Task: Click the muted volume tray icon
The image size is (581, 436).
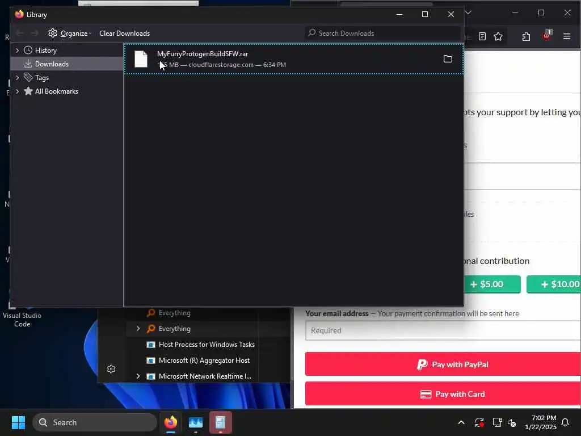Action: pyautogui.click(x=512, y=422)
